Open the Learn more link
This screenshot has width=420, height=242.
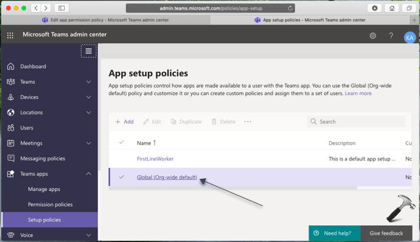coord(358,94)
